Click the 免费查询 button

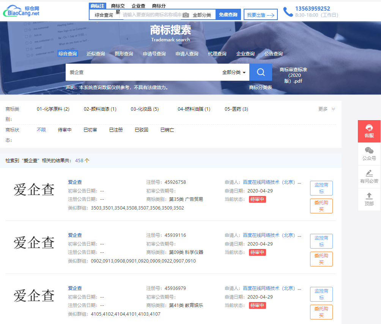[x=228, y=14]
